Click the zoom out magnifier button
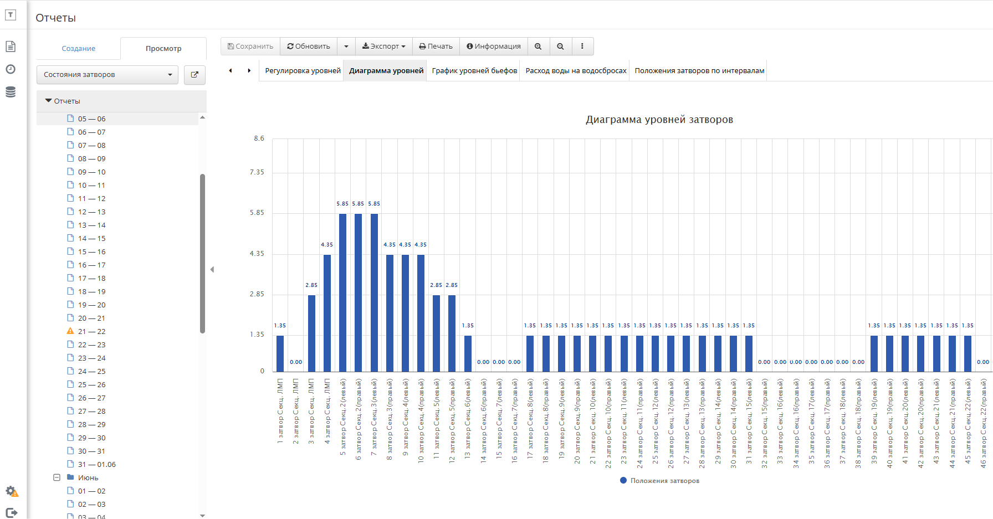The image size is (993, 519). point(560,47)
